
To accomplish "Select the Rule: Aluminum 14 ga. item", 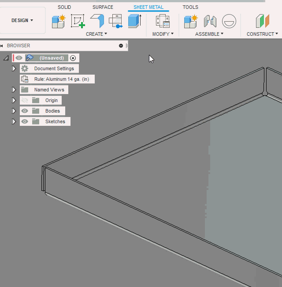I will tap(63, 79).
